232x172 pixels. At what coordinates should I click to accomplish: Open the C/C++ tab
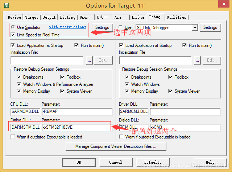[103, 17]
